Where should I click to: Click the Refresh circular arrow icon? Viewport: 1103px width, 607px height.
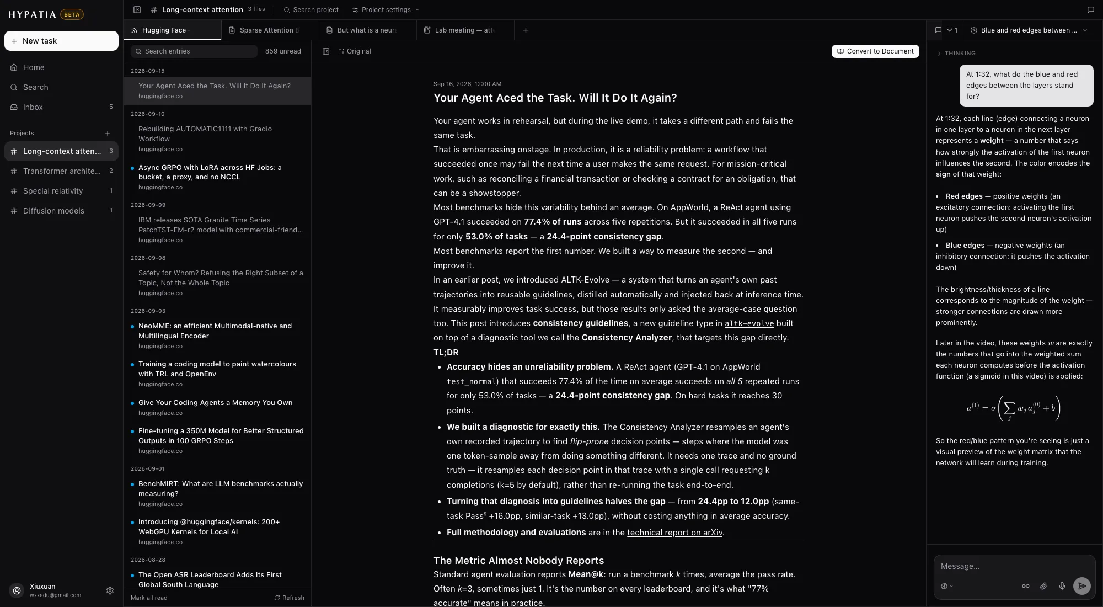[x=277, y=598]
